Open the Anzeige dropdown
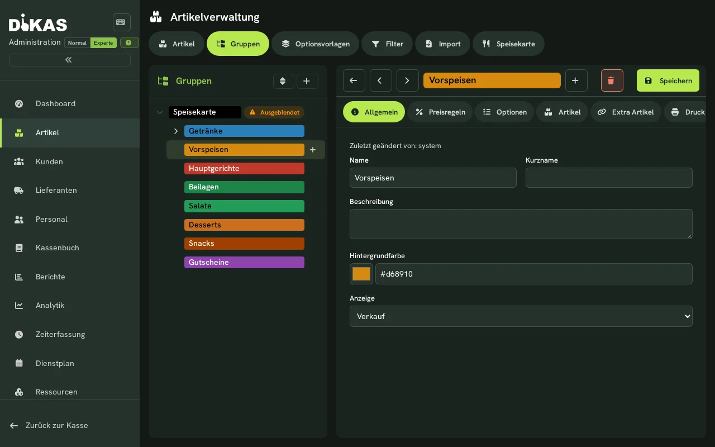 click(x=521, y=316)
